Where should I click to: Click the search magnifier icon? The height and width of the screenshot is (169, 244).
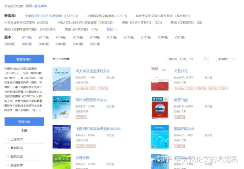click(x=205, y=59)
